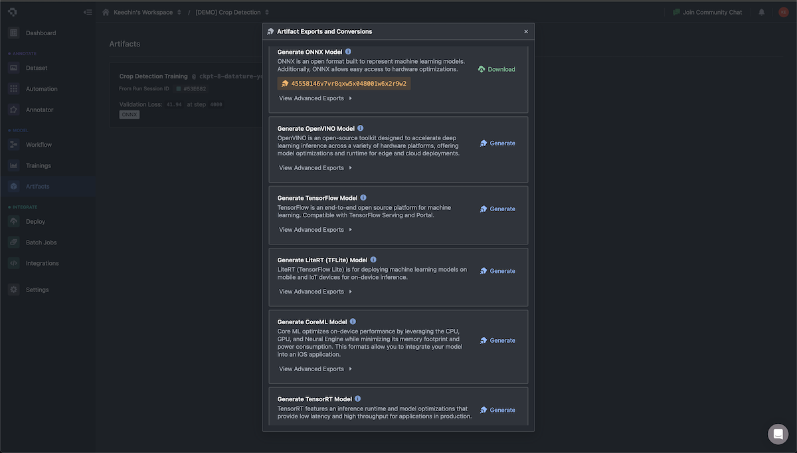Click the Annotator sidebar icon

pyautogui.click(x=14, y=110)
